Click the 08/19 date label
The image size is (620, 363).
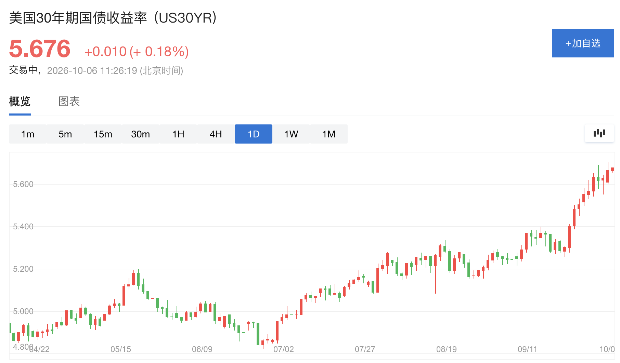447,349
